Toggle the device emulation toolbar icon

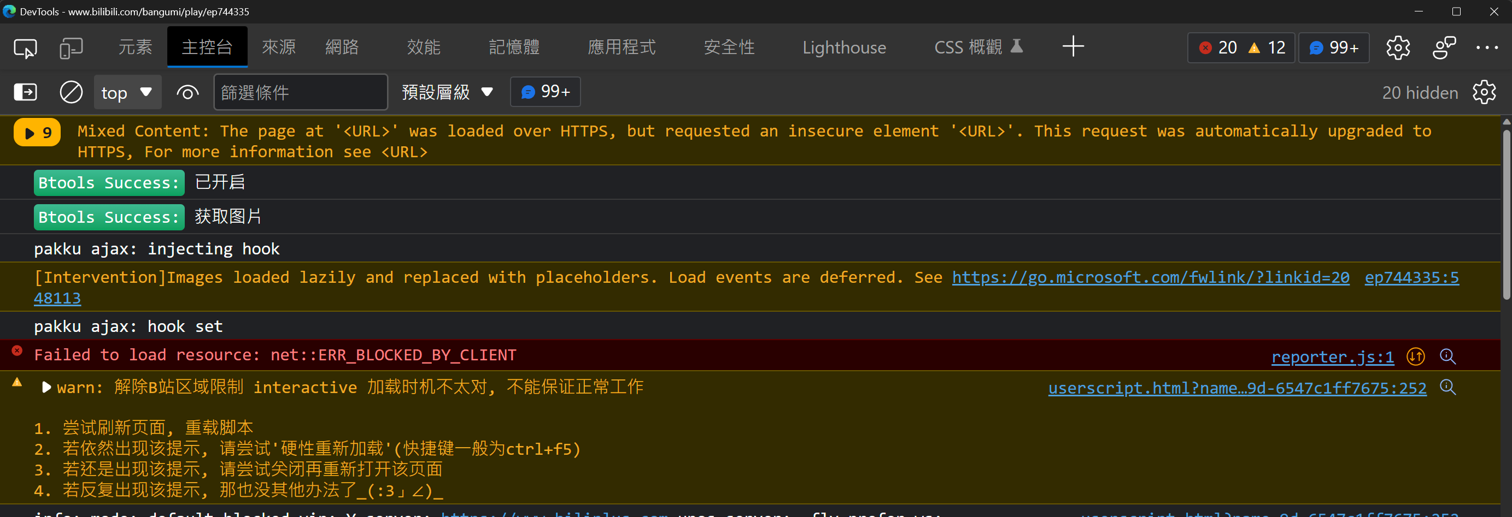pos(71,47)
